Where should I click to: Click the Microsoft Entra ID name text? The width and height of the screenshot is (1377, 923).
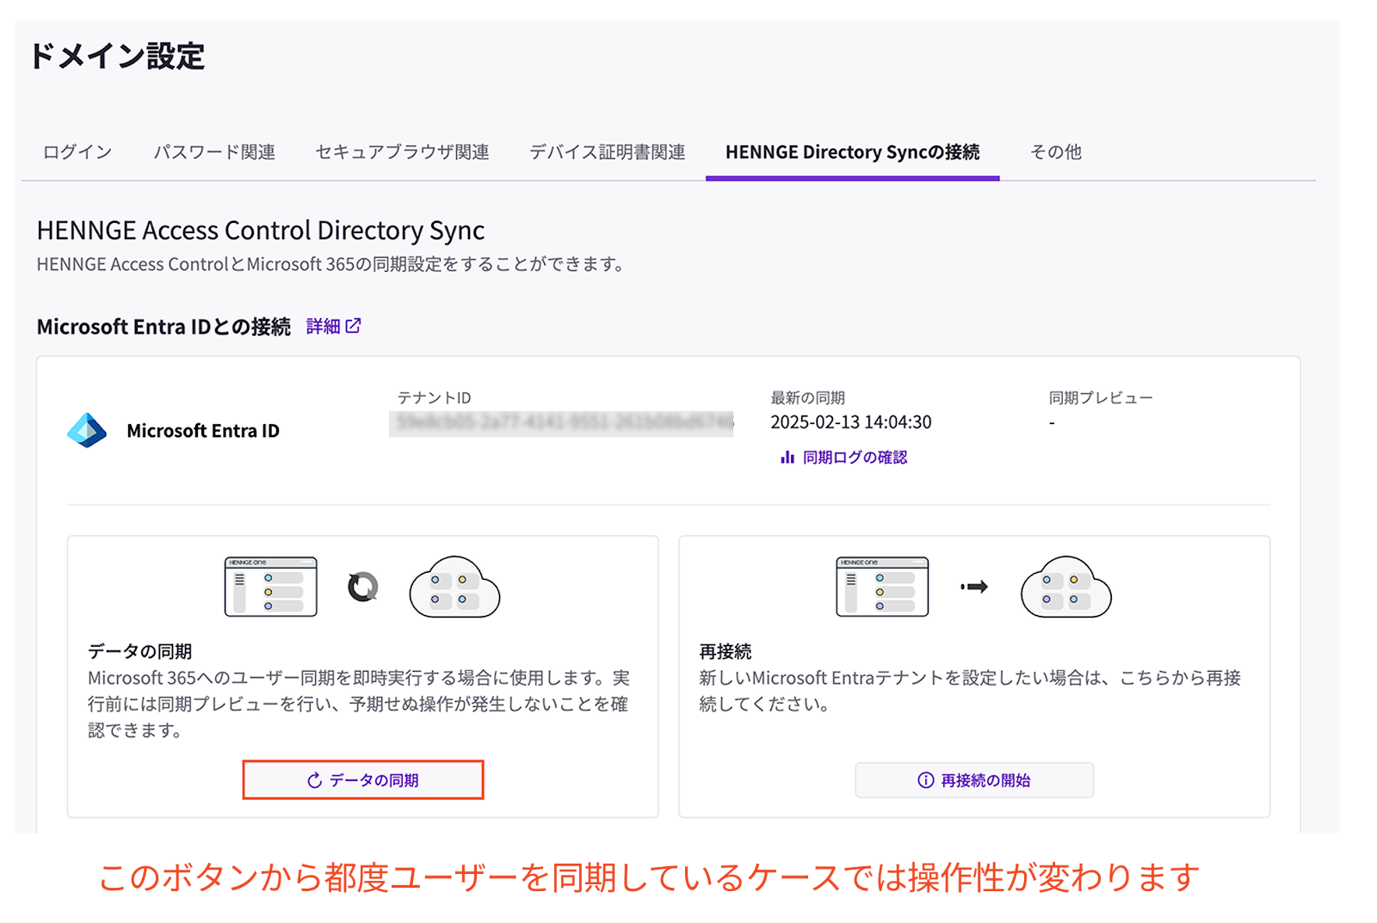tap(203, 431)
